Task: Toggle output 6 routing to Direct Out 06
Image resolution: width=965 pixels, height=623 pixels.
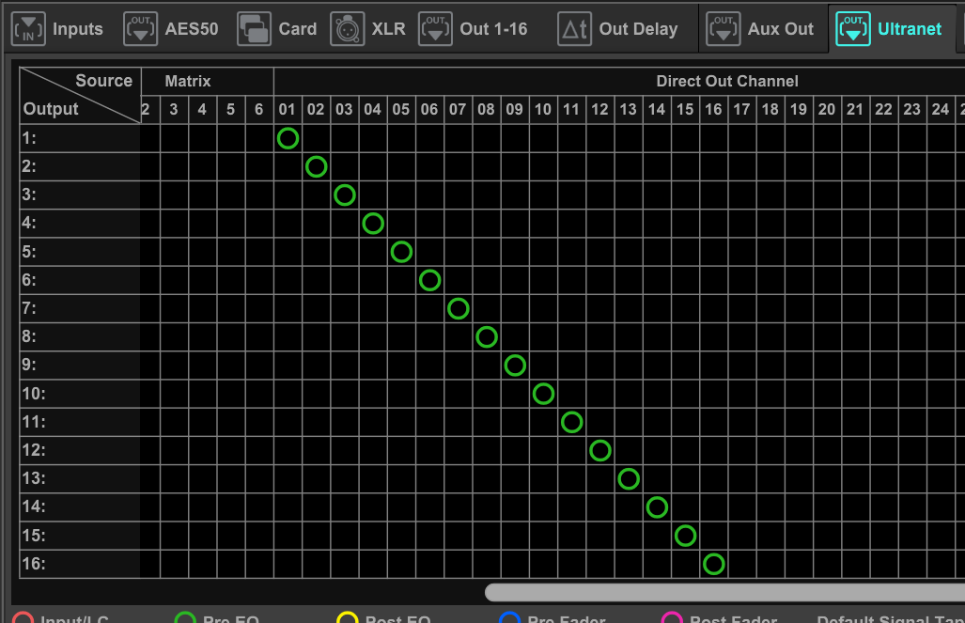Action: 429,280
